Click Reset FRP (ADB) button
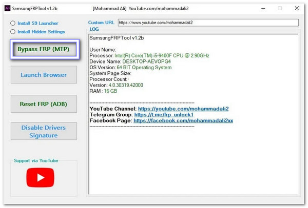The width and height of the screenshot is (308, 208). pyautogui.click(x=44, y=104)
